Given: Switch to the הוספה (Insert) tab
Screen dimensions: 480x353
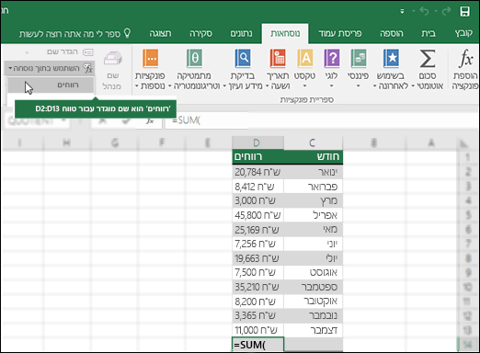Looking at the screenshot, I should 392,33.
